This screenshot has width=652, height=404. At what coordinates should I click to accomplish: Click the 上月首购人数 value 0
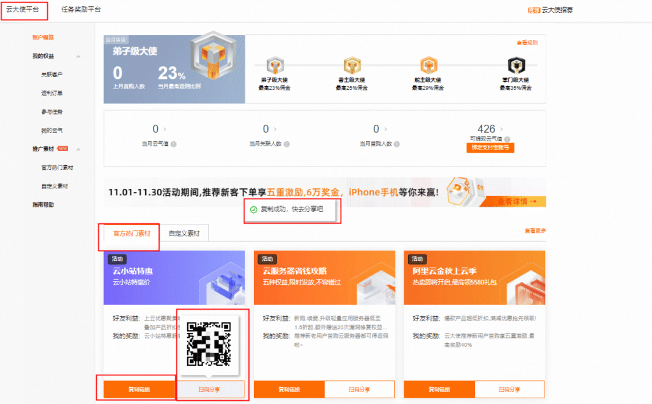pos(118,73)
